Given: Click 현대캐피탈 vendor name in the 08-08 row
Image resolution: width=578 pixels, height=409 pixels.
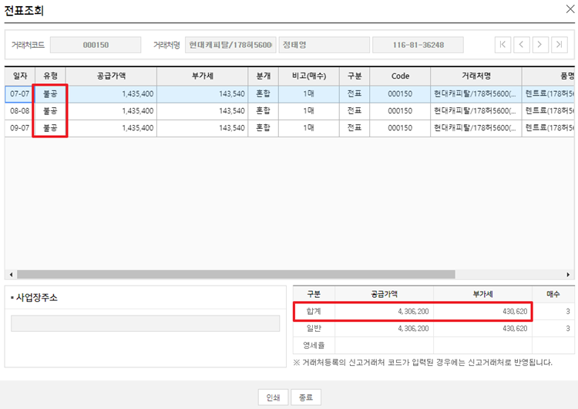Looking at the screenshot, I should tap(475, 111).
